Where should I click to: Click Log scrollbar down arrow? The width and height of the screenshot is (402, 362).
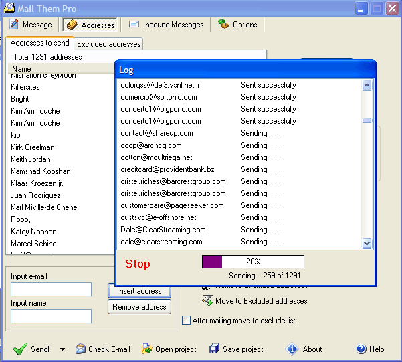367,243
